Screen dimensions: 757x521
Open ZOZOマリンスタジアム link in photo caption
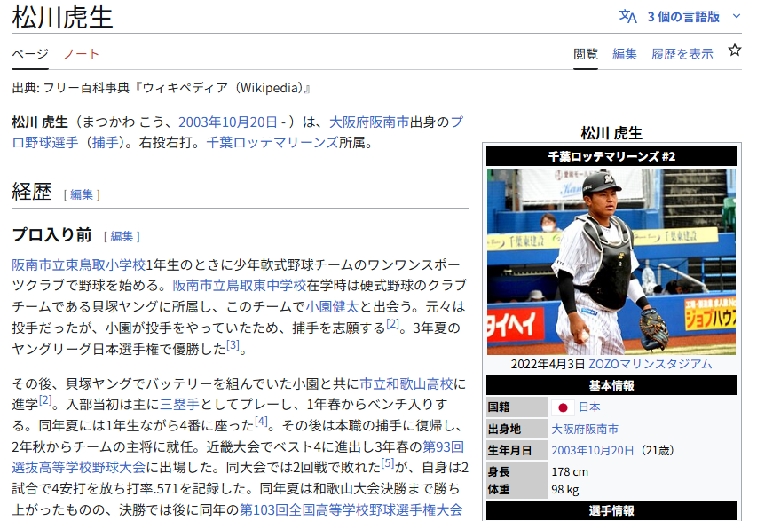650,364
